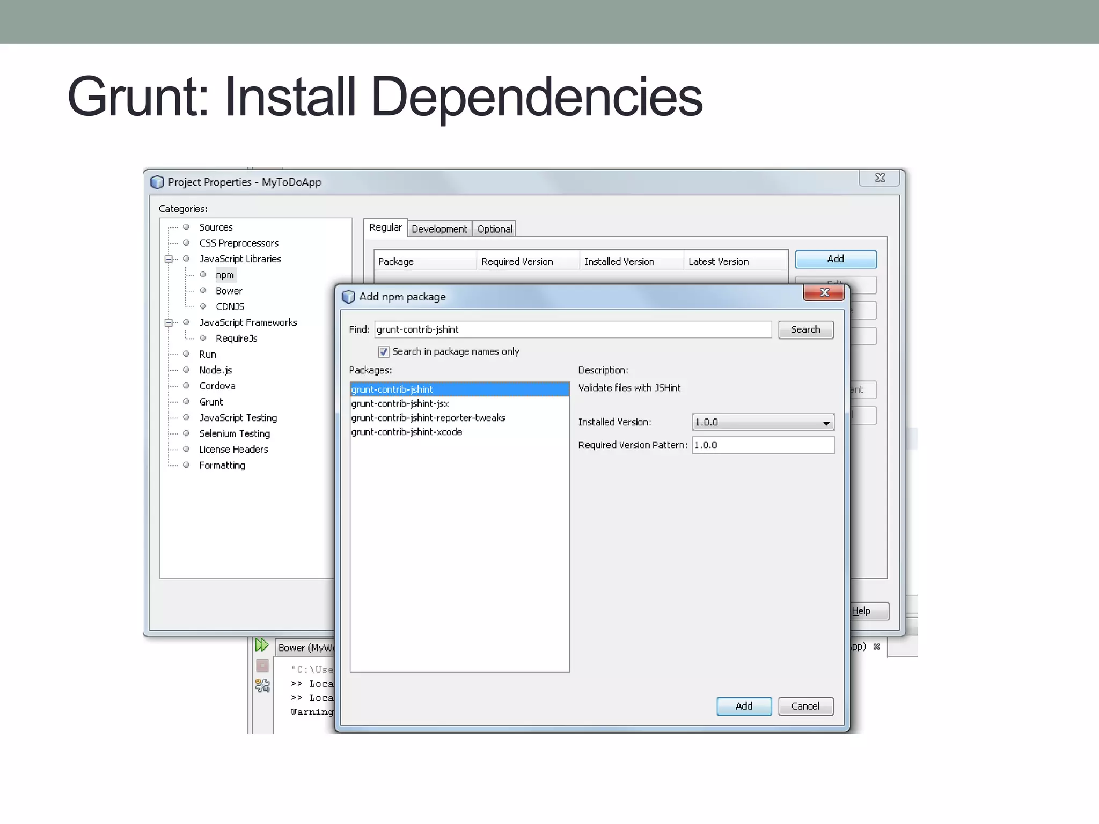Select Node.js category

[x=215, y=370]
